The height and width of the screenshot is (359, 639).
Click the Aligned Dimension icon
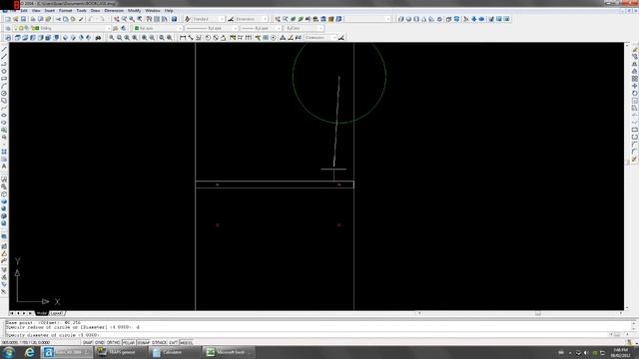[191, 38]
